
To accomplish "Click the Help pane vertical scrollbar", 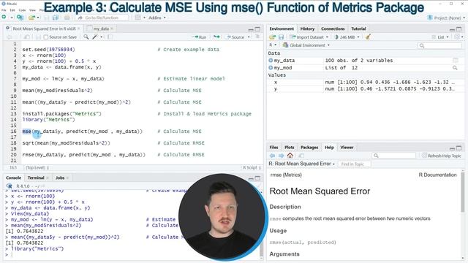I will 463,215.
